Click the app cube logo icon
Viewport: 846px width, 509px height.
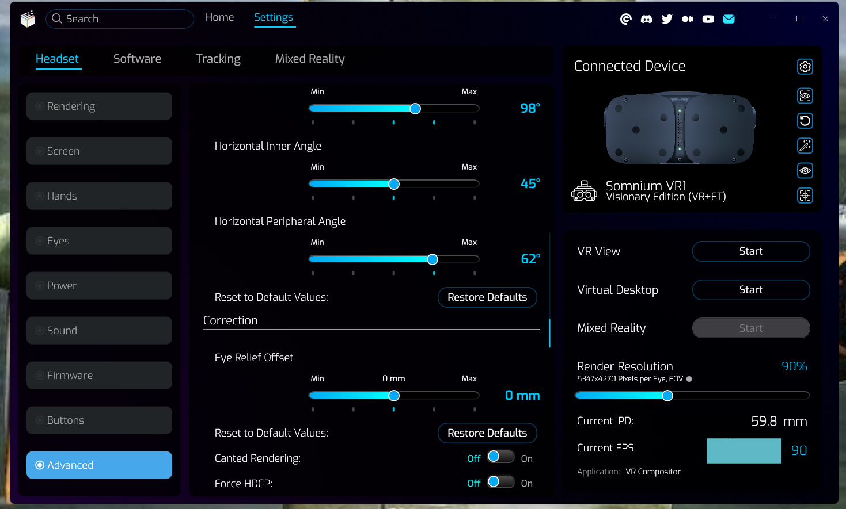pyautogui.click(x=28, y=19)
